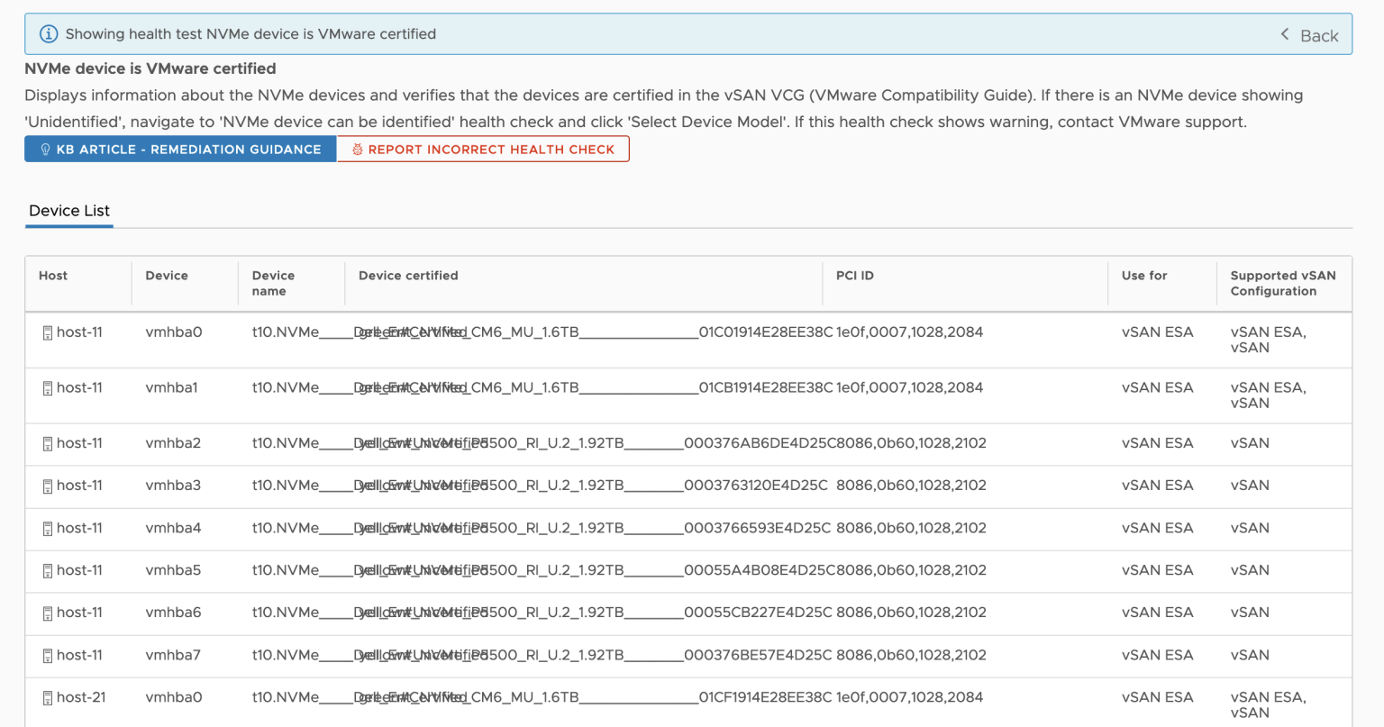Click the bug icon on Report Incorrect button
Image resolution: width=1384 pixels, height=727 pixels.
(x=353, y=149)
